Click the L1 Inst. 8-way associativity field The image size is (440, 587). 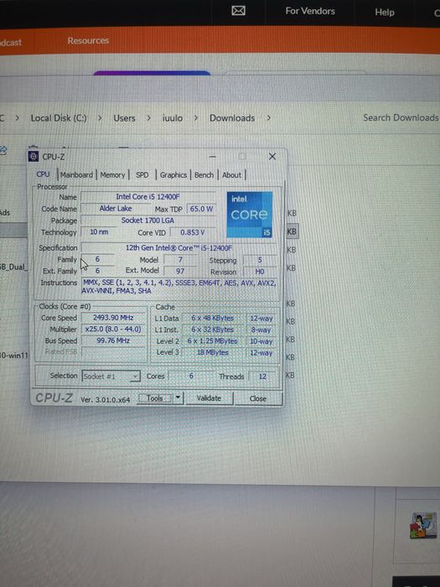[x=261, y=330]
